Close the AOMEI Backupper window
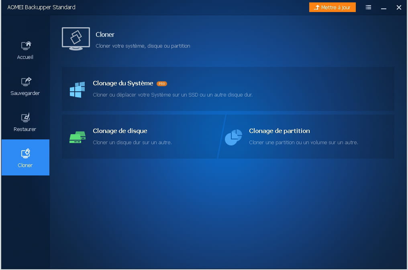The height and width of the screenshot is (270, 408). [399, 8]
